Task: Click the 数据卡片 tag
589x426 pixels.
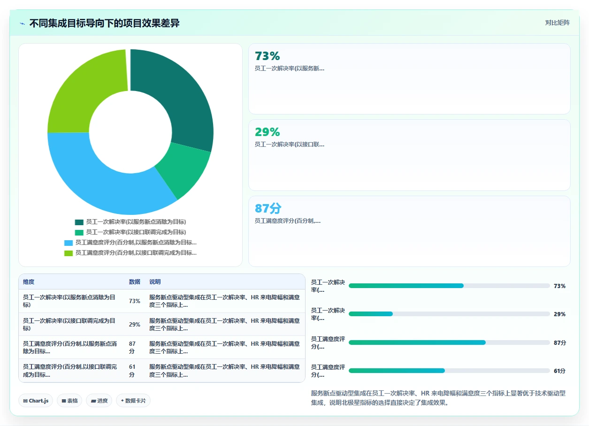Action: [133, 401]
